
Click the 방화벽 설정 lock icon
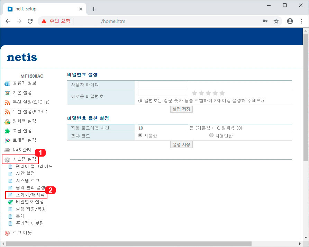pos(7,122)
